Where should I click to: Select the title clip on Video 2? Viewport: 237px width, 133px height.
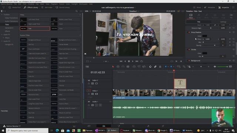point(180,83)
